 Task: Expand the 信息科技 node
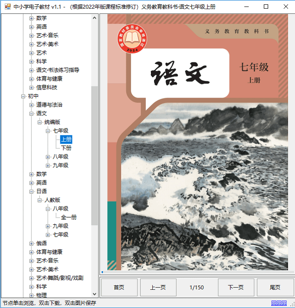tap(32, 87)
